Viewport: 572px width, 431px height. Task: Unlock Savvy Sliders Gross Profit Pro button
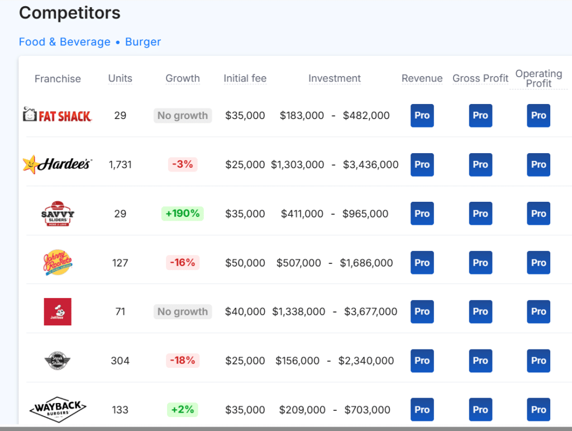coord(480,214)
